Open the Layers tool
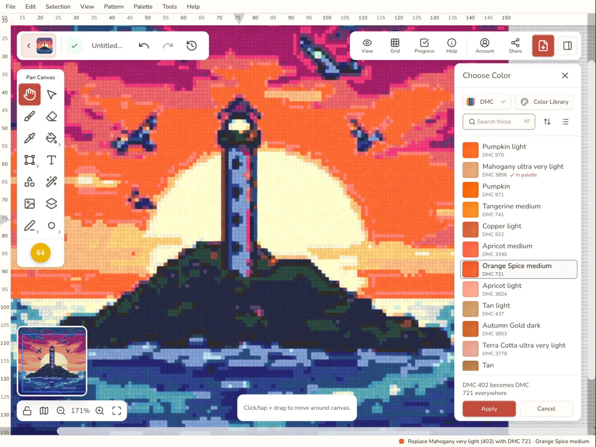Image resolution: width=596 pixels, height=447 pixels. coord(51,204)
